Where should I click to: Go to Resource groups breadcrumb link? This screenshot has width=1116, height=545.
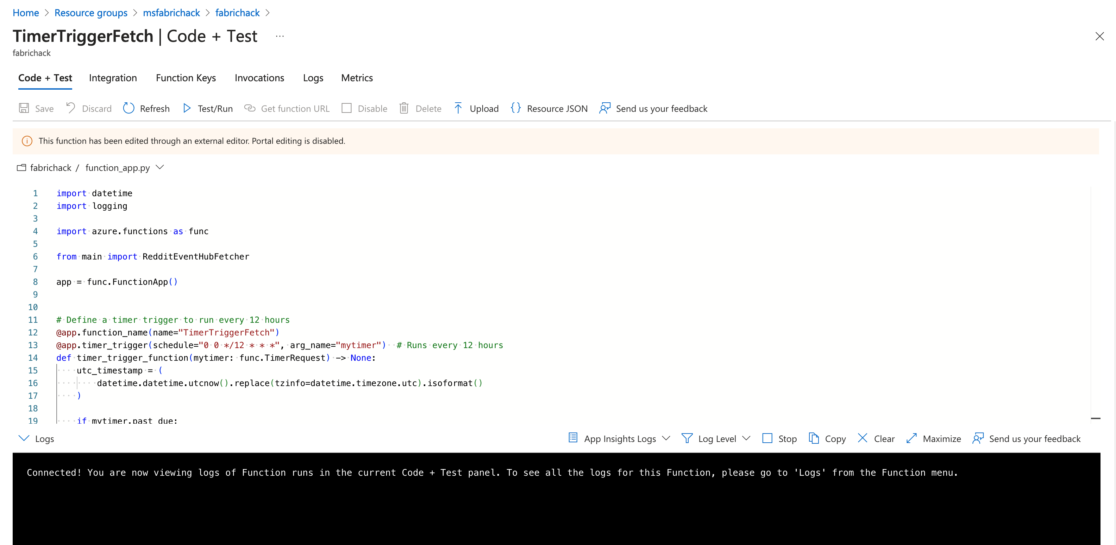click(91, 13)
